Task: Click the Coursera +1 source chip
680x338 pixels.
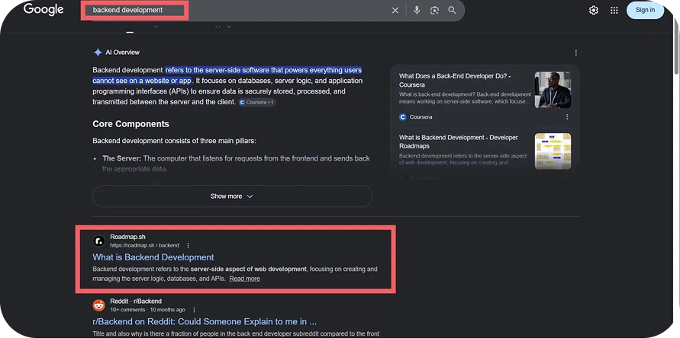Action: point(256,103)
